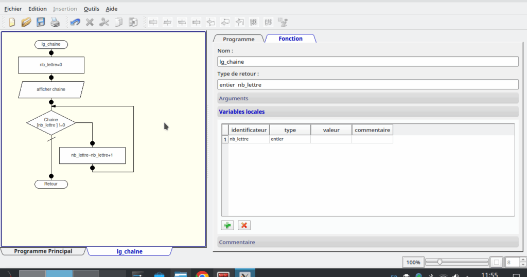
Task: Print the diagram with the printer icon
Action: pyautogui.click(x=55, y=22)
